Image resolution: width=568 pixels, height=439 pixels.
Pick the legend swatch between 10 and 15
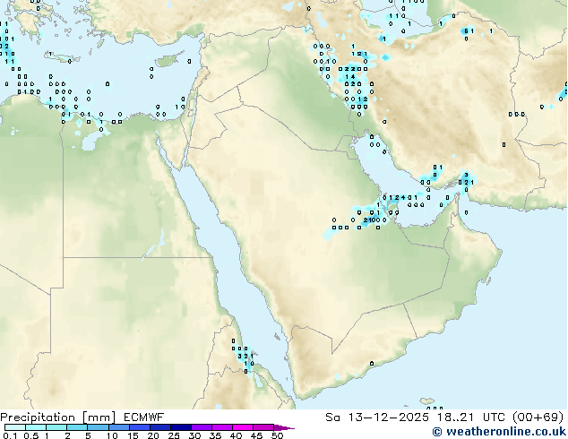pyautogui.click(x=119, y=427)
